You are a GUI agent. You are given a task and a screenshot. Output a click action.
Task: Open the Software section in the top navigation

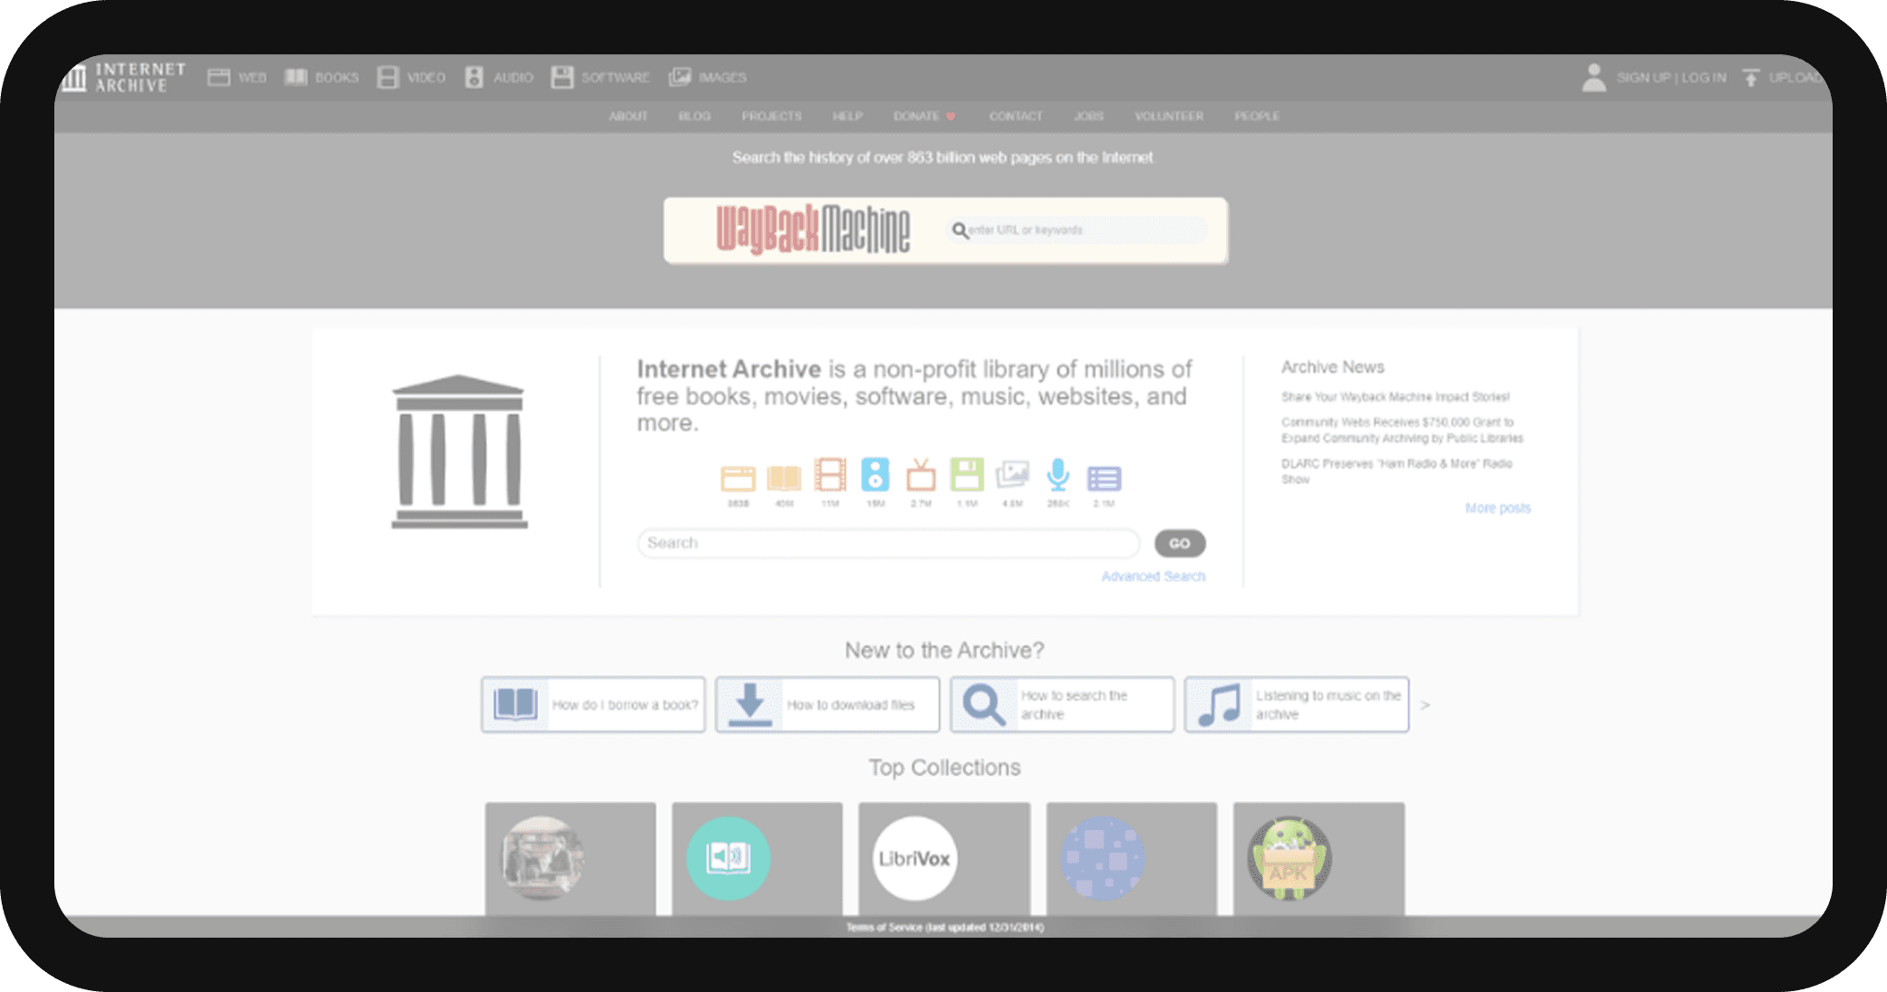tap(600, 78)
